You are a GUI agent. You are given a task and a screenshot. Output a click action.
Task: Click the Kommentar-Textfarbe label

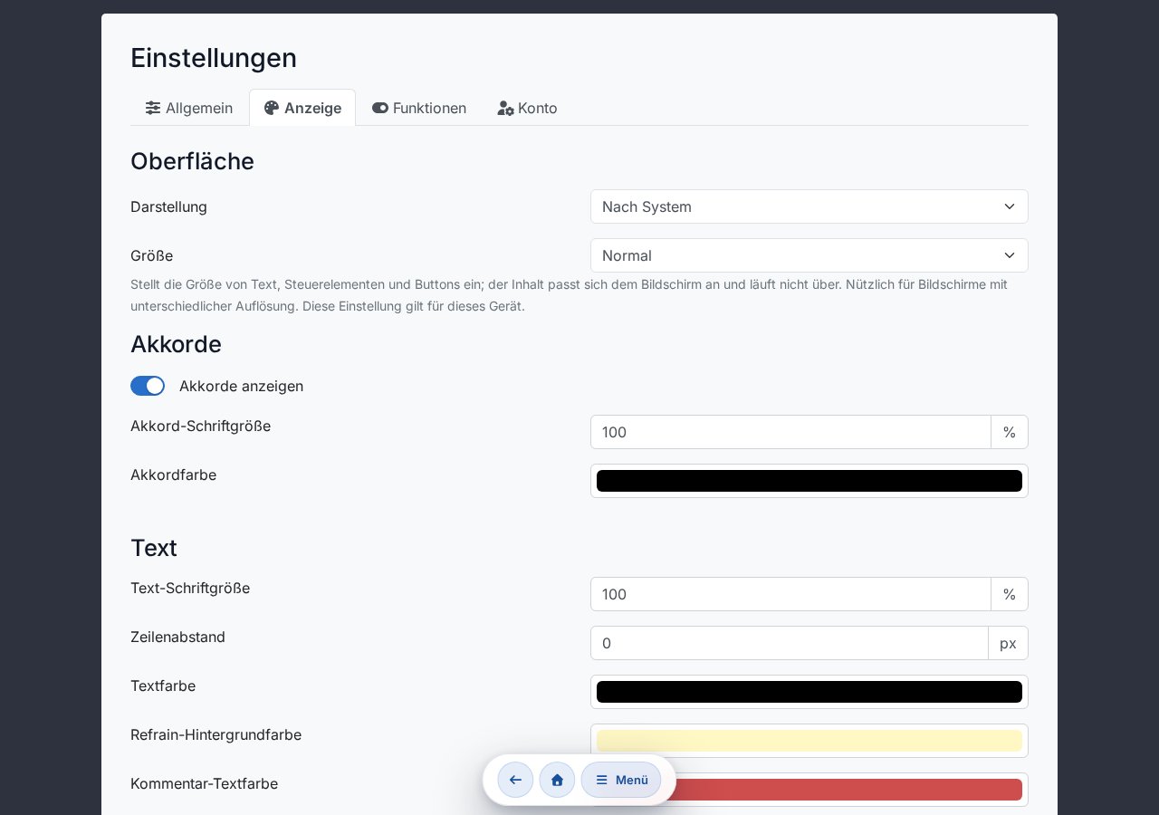tap(204, 783)
